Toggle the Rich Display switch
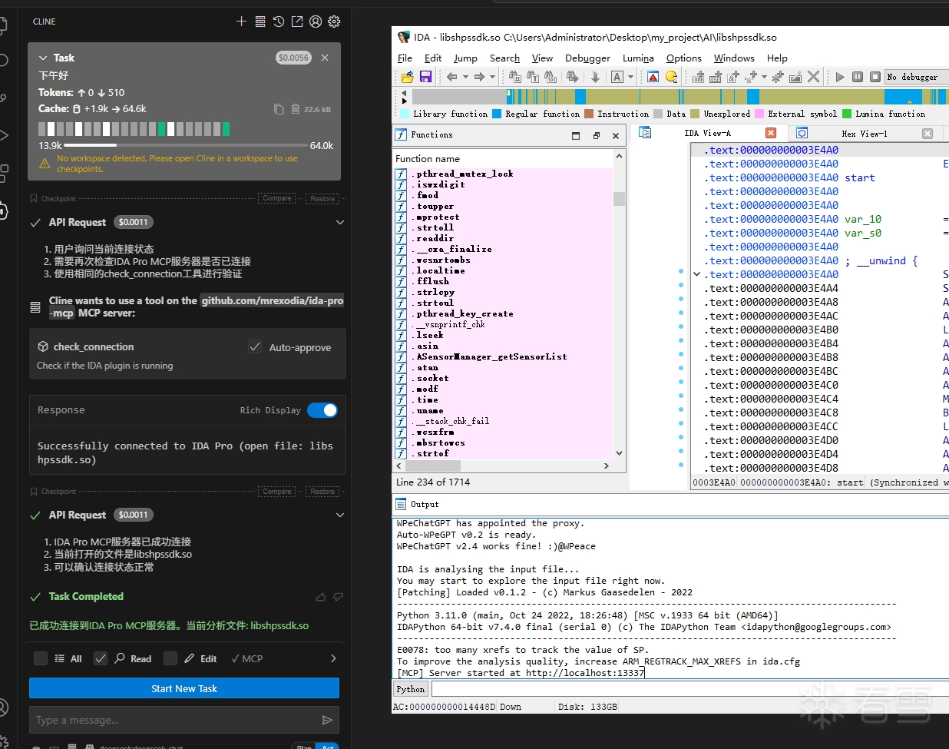The image size is (949, 749). coord(322,410)
